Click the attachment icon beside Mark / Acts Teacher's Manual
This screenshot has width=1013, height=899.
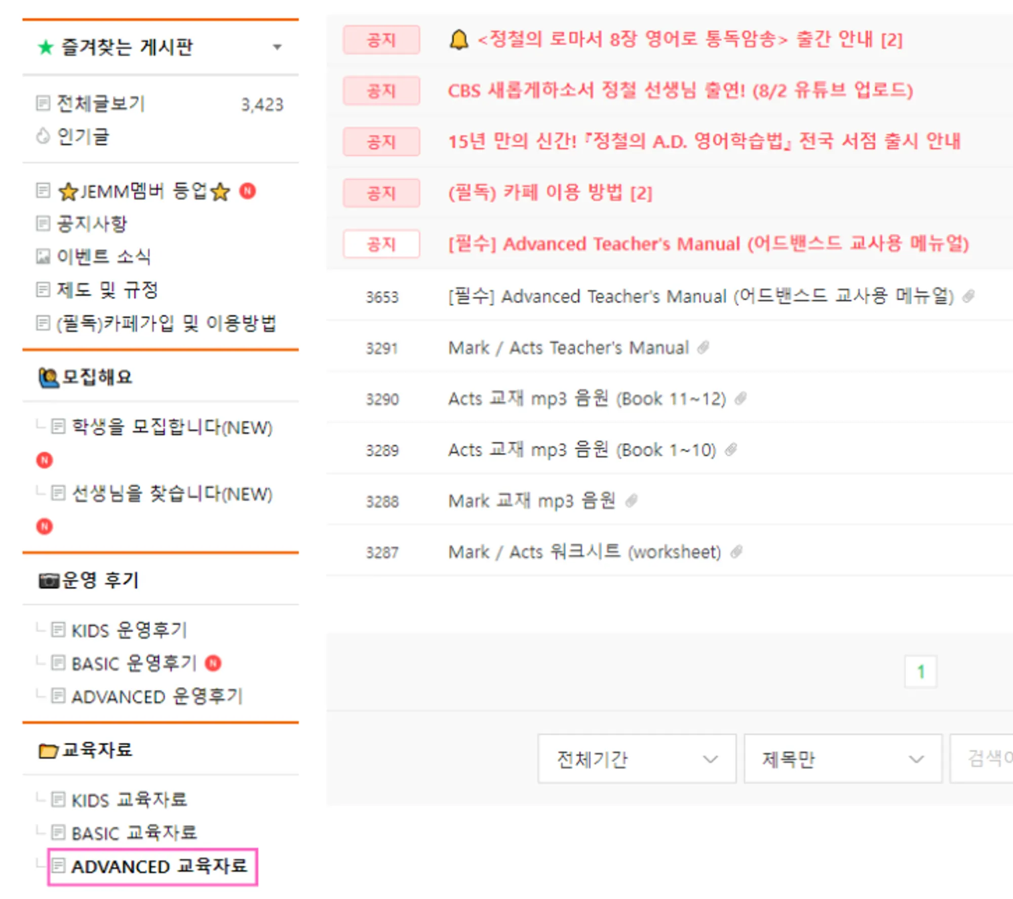pyautogui.click(x=703, y=347)
